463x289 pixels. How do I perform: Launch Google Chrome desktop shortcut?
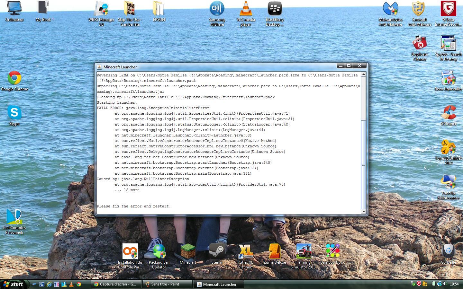point(14,81)
